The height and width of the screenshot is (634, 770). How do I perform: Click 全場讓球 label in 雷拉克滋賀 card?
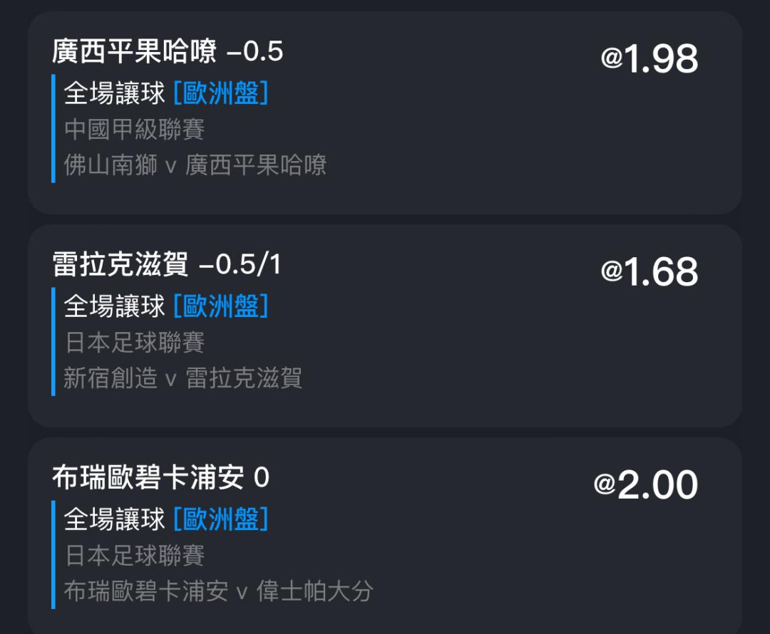(x=115, y=306)
